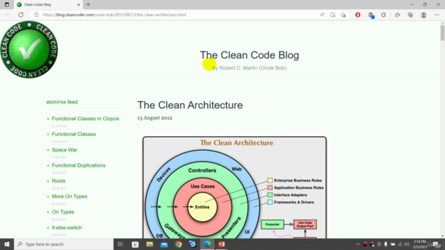445x250 pixels.
Task: View site information via the lock icon
Action: point(36,15)
